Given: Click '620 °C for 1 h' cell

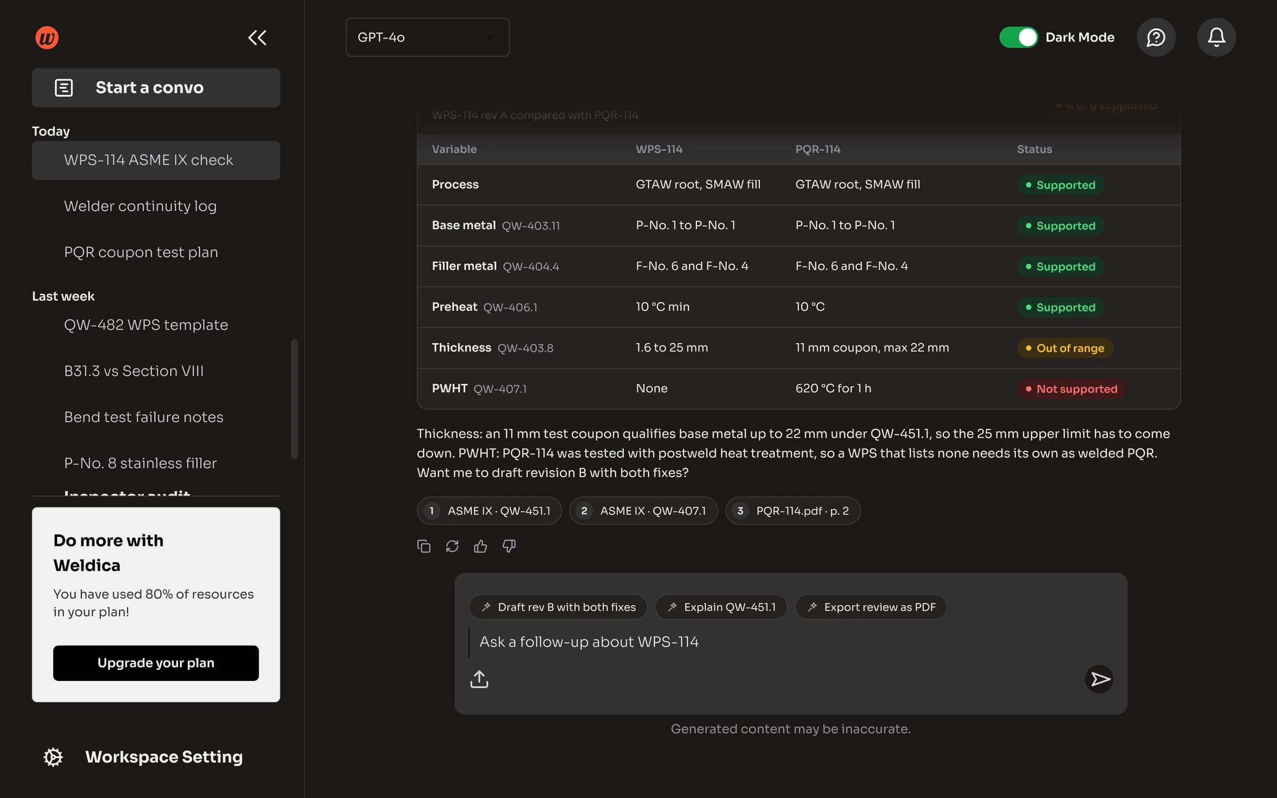Looking at the screenshot, I should pyautogui.click(x=833, y=388).
